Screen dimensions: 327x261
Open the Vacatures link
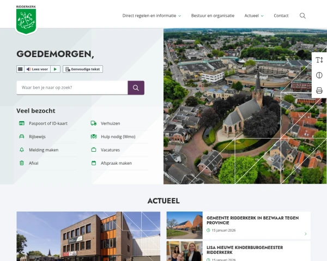(x=110, y=150)
